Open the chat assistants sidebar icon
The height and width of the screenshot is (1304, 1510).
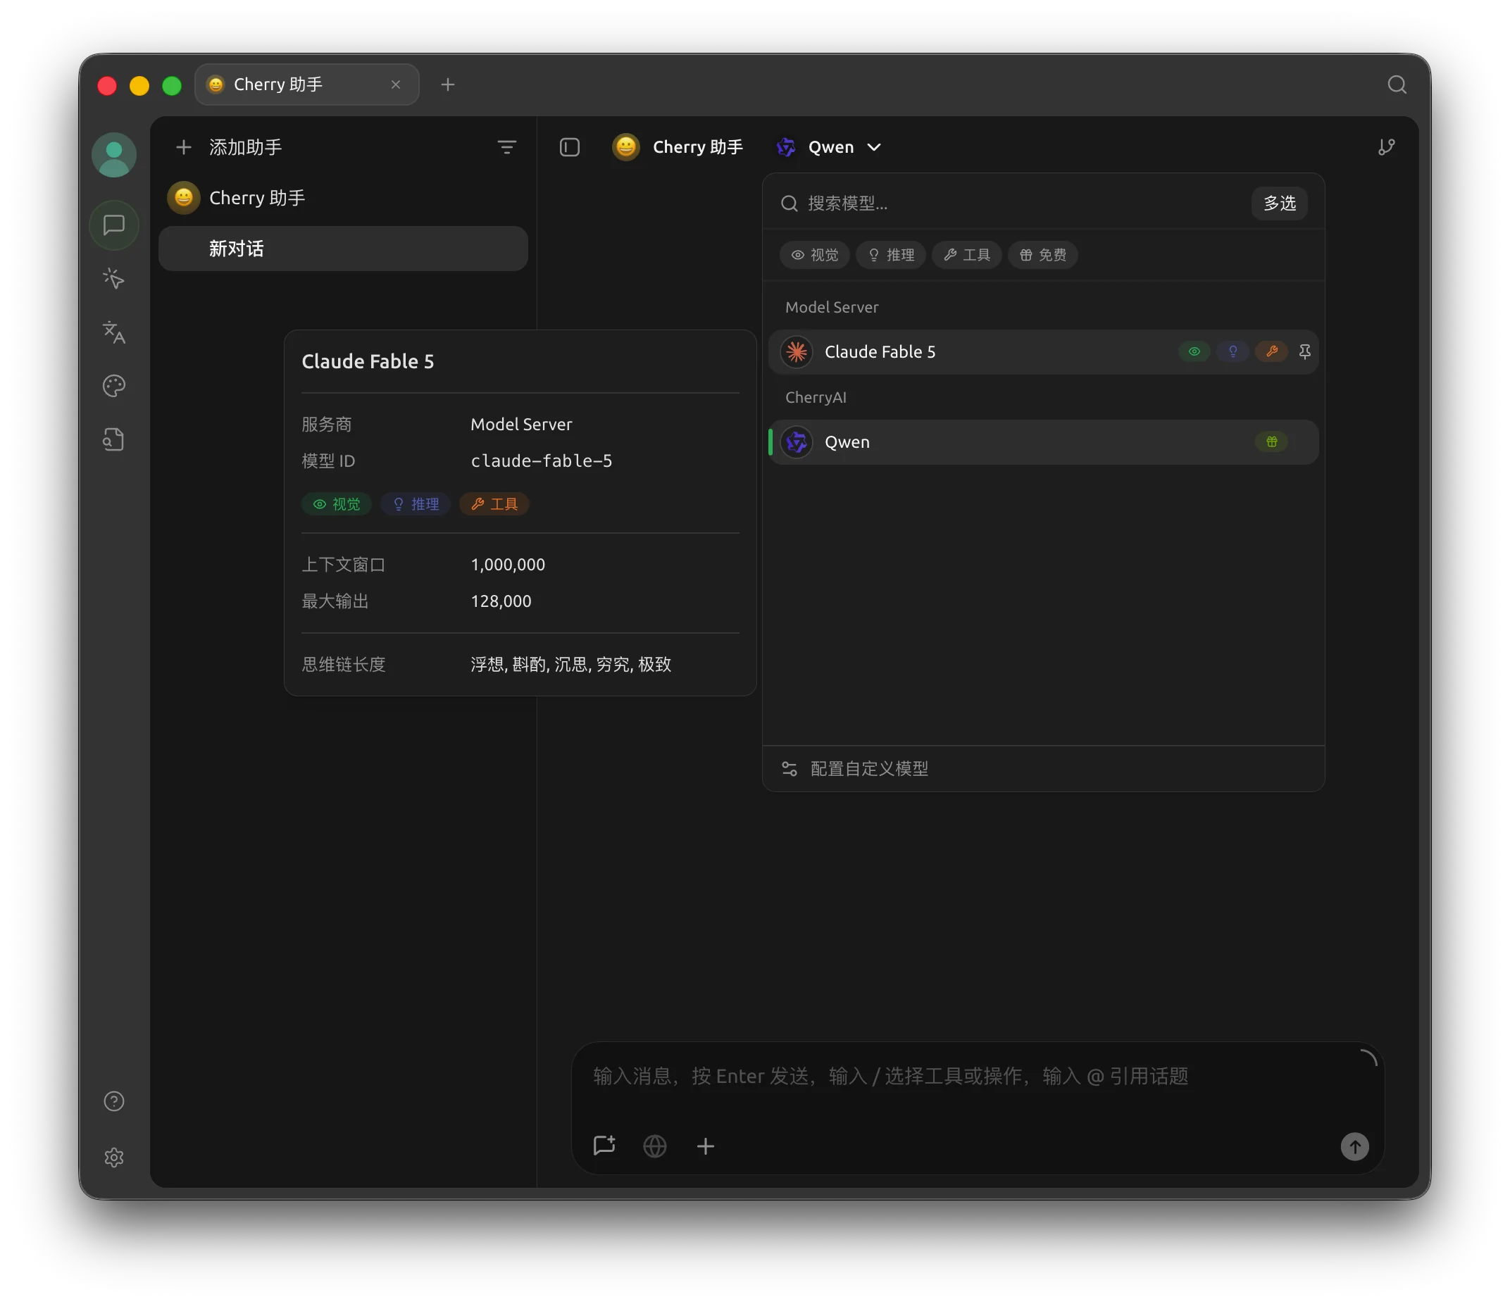[113, 225]
